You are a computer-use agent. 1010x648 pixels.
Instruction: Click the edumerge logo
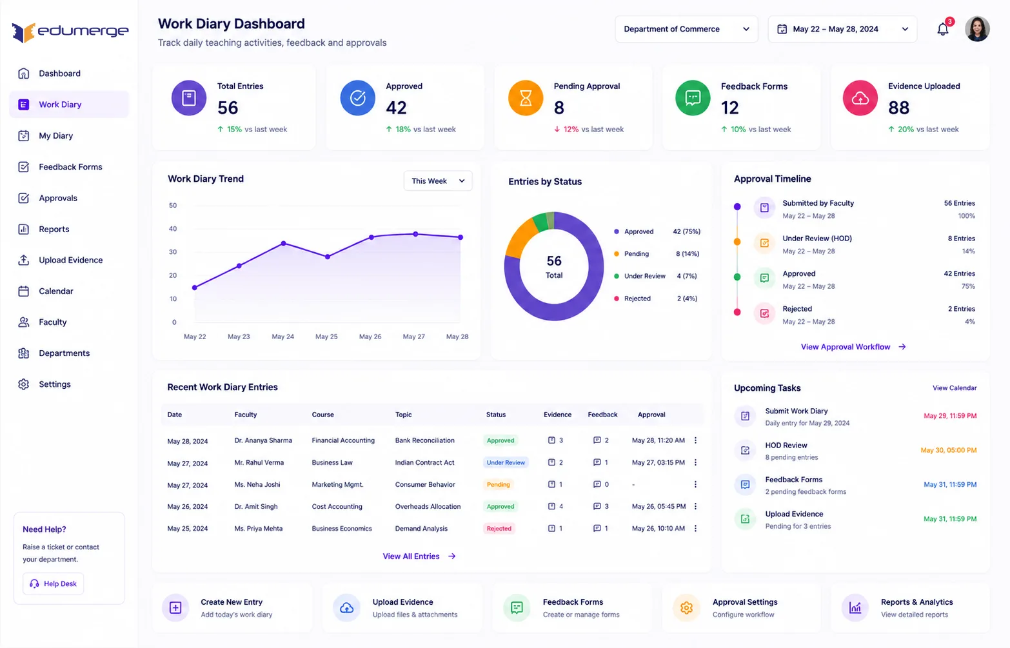70,32
